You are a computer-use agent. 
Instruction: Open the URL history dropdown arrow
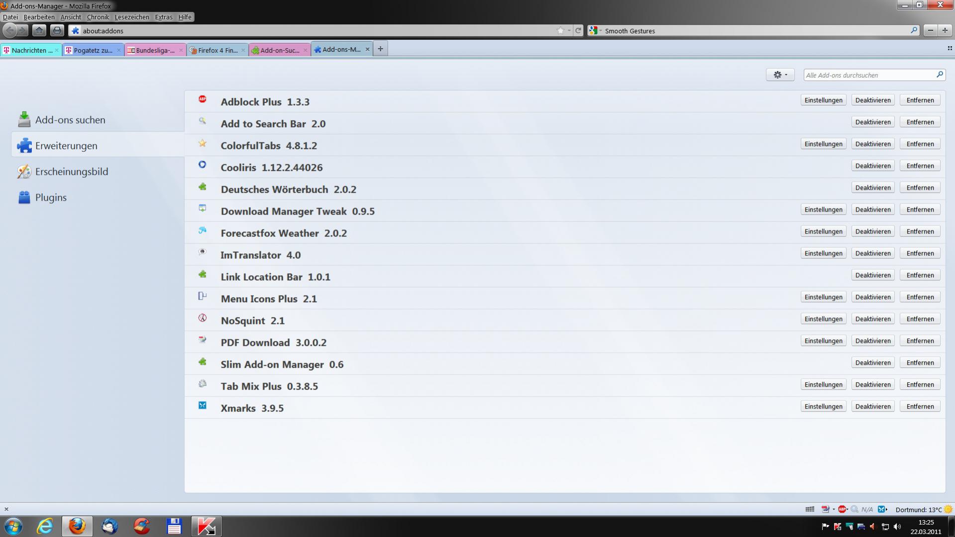(x=569, y=30)
